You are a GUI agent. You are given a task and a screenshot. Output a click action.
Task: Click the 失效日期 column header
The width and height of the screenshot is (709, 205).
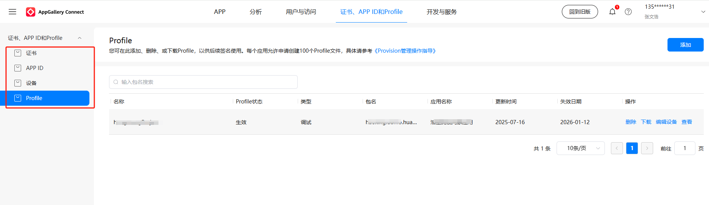(x=571, y=102)
